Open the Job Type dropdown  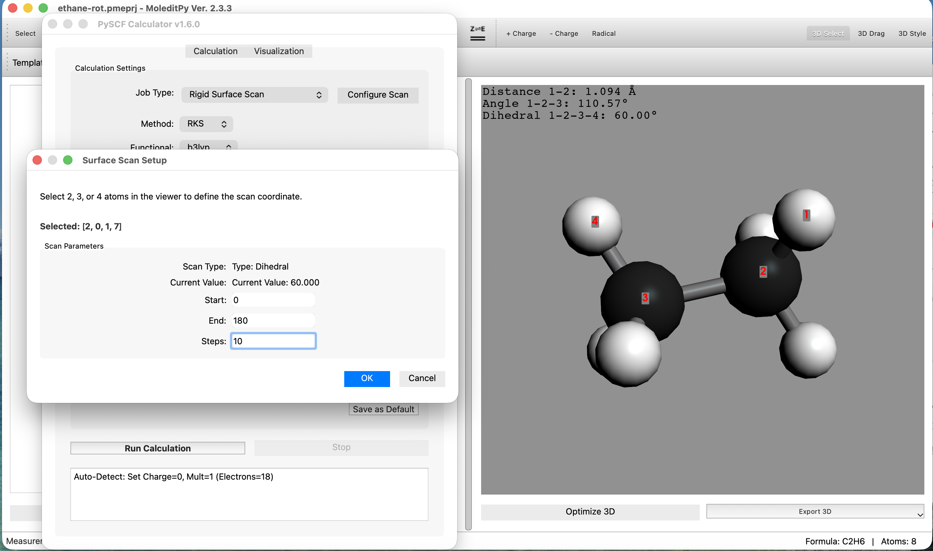tap(255, 95)
